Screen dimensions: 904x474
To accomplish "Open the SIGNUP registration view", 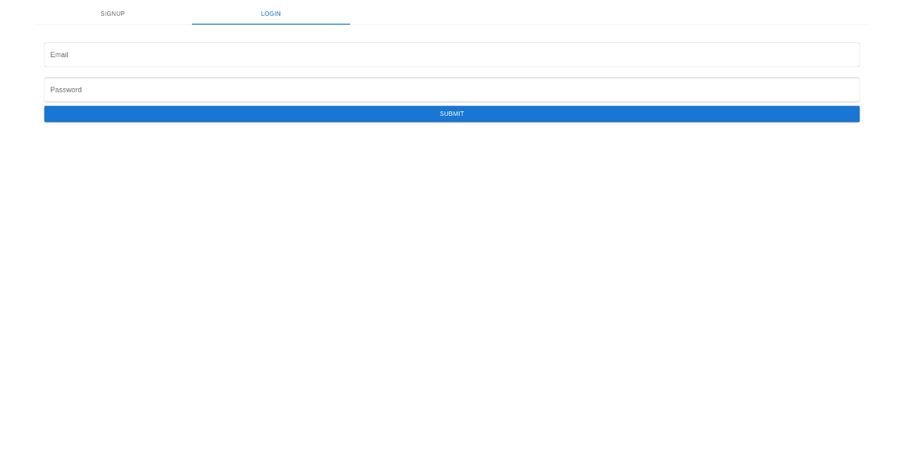I will pyautogui.click(x=112, y=13).
